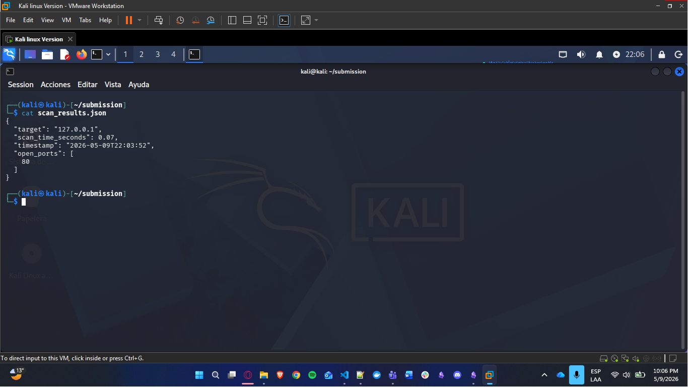
Task: Open the VMware Tabs menu
Action: (x=85, y=20)
